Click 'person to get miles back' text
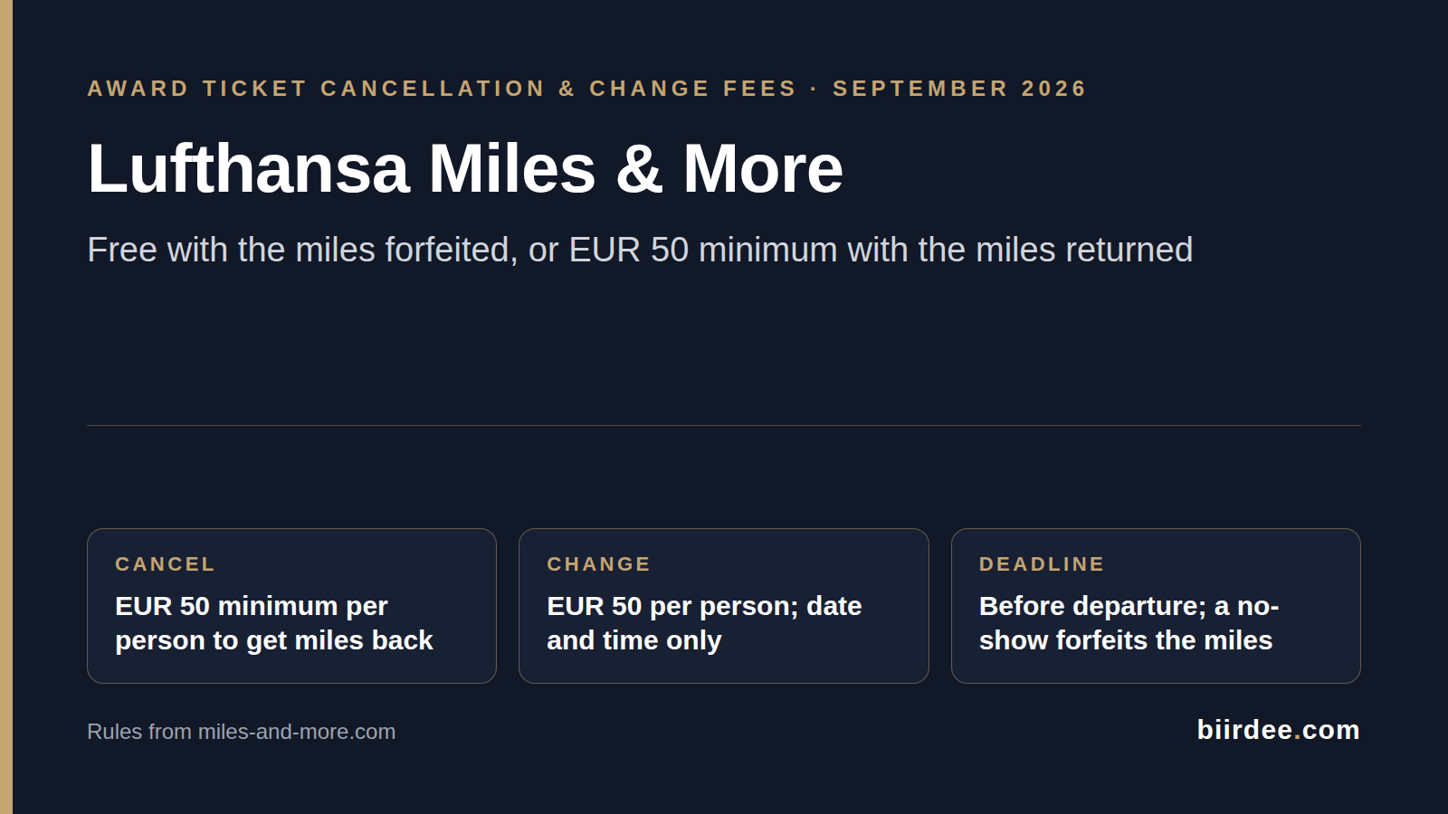This screenshot has width=1448, height=814. click(x=274, y=640)
